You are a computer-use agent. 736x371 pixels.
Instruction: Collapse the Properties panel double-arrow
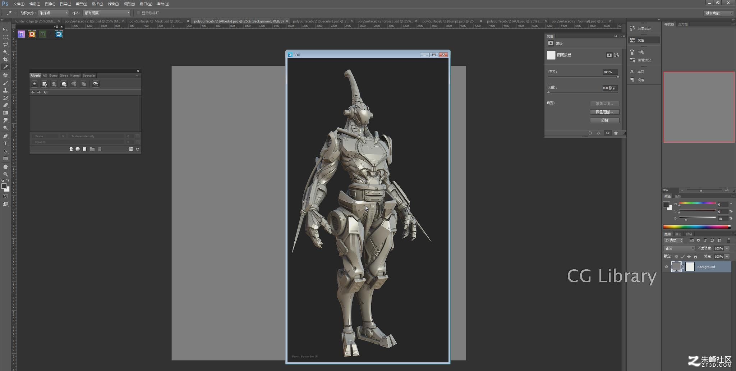click(x=616, y=36)
